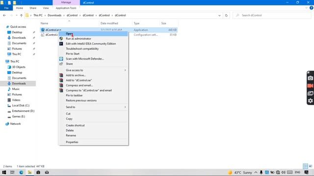Open Local Disk (C:) drive
314x176 pixels.
21,106
